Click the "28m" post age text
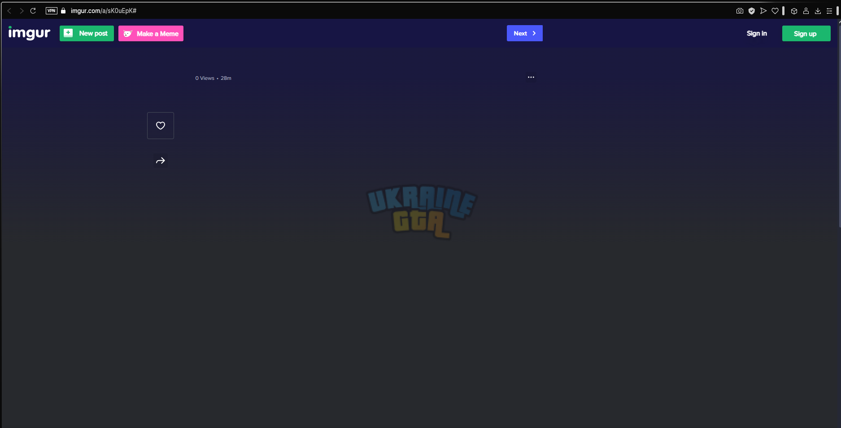Image resolution: width=841 pixels, height=428 pixels. (x=226, y=78)
